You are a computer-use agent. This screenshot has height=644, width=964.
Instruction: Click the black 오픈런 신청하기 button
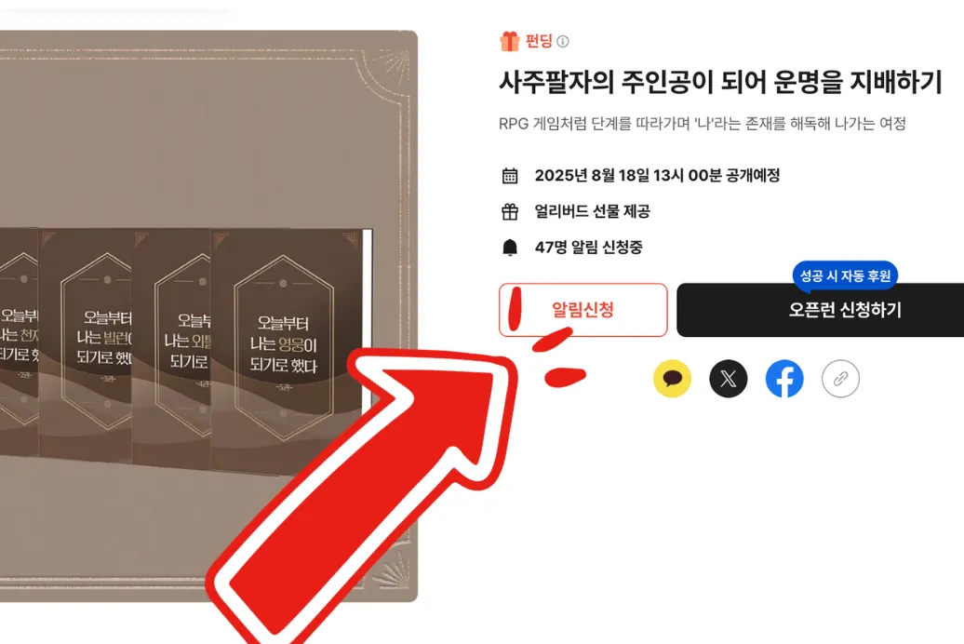point(820,310)
